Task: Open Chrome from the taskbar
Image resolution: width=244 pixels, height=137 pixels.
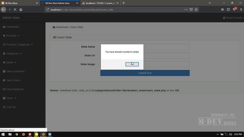Action: [x=16, y=134]
